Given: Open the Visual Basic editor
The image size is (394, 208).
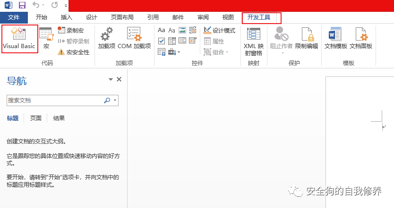Looking at the screenshot, I should pyautogui.click(x=19, y=38).
